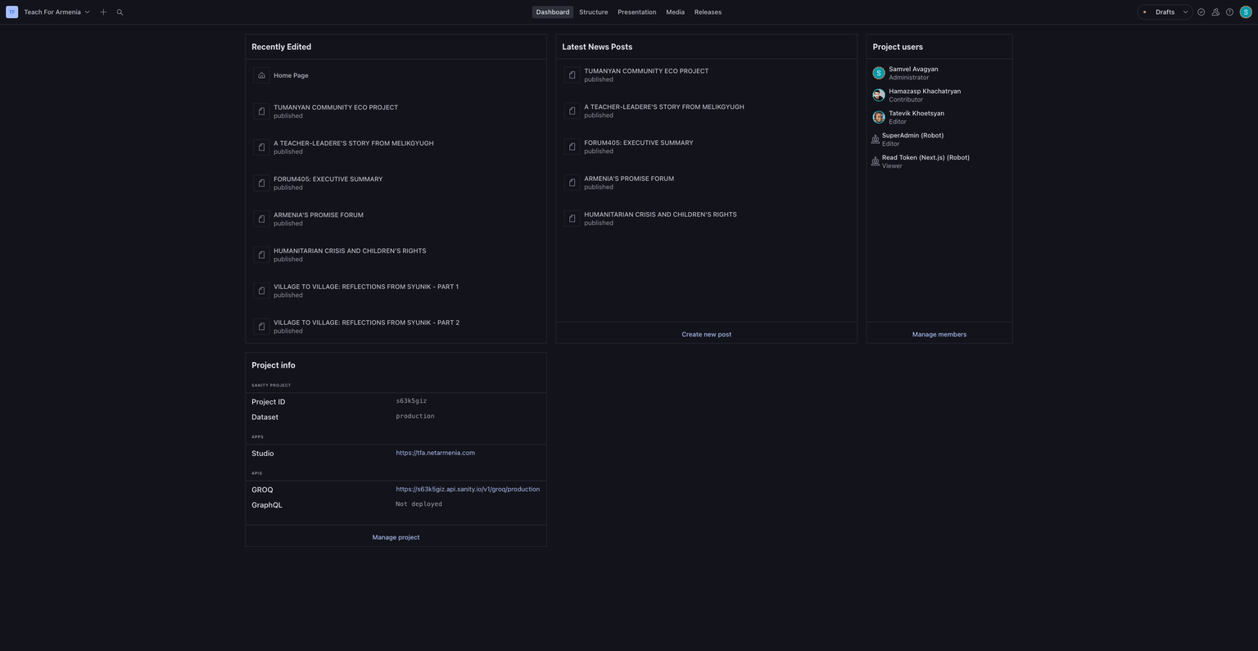Click the house icon next to Home Page
This screenshot has height=651, width=1258.
(261, 75)
